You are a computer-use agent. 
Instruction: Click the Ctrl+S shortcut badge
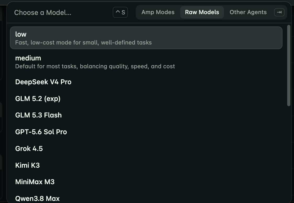coord(120,12)
